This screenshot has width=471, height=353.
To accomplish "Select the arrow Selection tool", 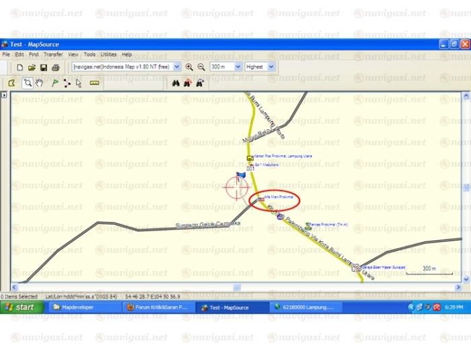I will point(79,83).
